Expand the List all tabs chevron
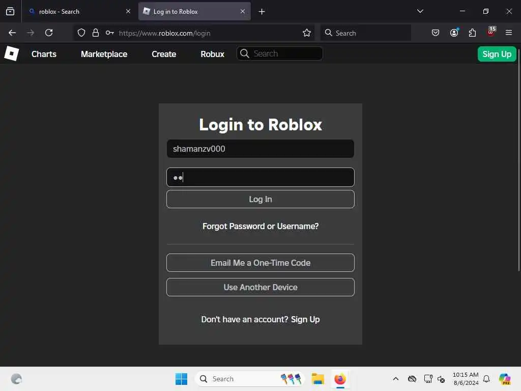521x391 pixels. (x=420, y=11)
